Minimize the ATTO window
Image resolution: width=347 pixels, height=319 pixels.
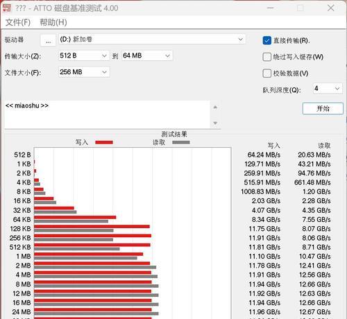tap(270, 8)
